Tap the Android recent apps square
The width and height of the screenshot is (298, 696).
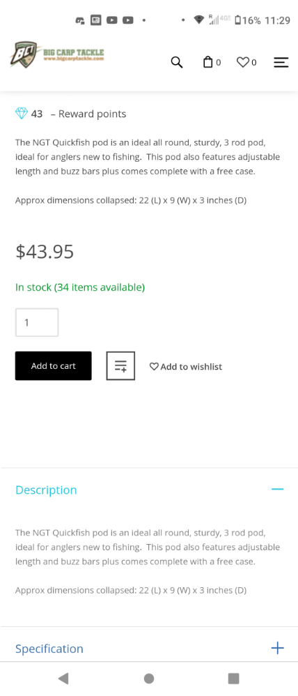pos(233,679)
